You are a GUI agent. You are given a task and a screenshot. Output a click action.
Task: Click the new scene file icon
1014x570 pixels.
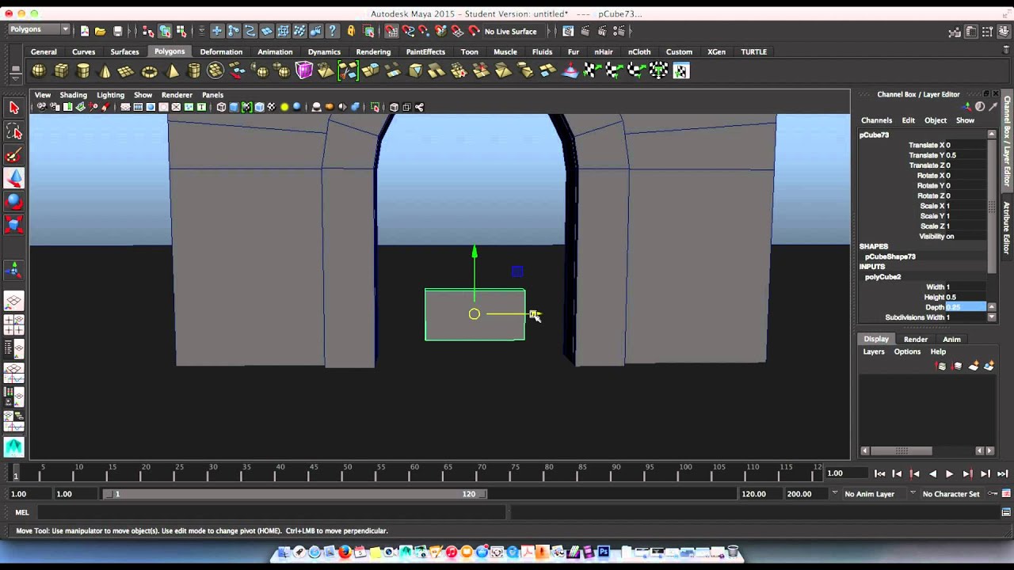coord(85,31)
